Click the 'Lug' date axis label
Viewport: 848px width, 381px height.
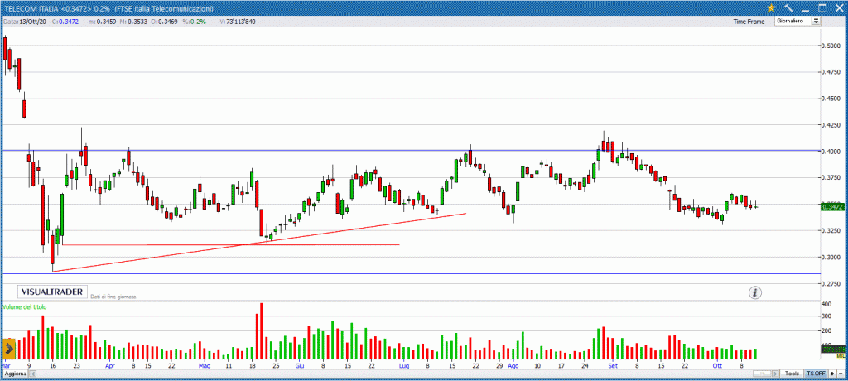(x=403, y=366)
